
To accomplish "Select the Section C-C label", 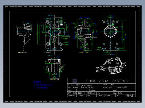I will coord(23,53).
